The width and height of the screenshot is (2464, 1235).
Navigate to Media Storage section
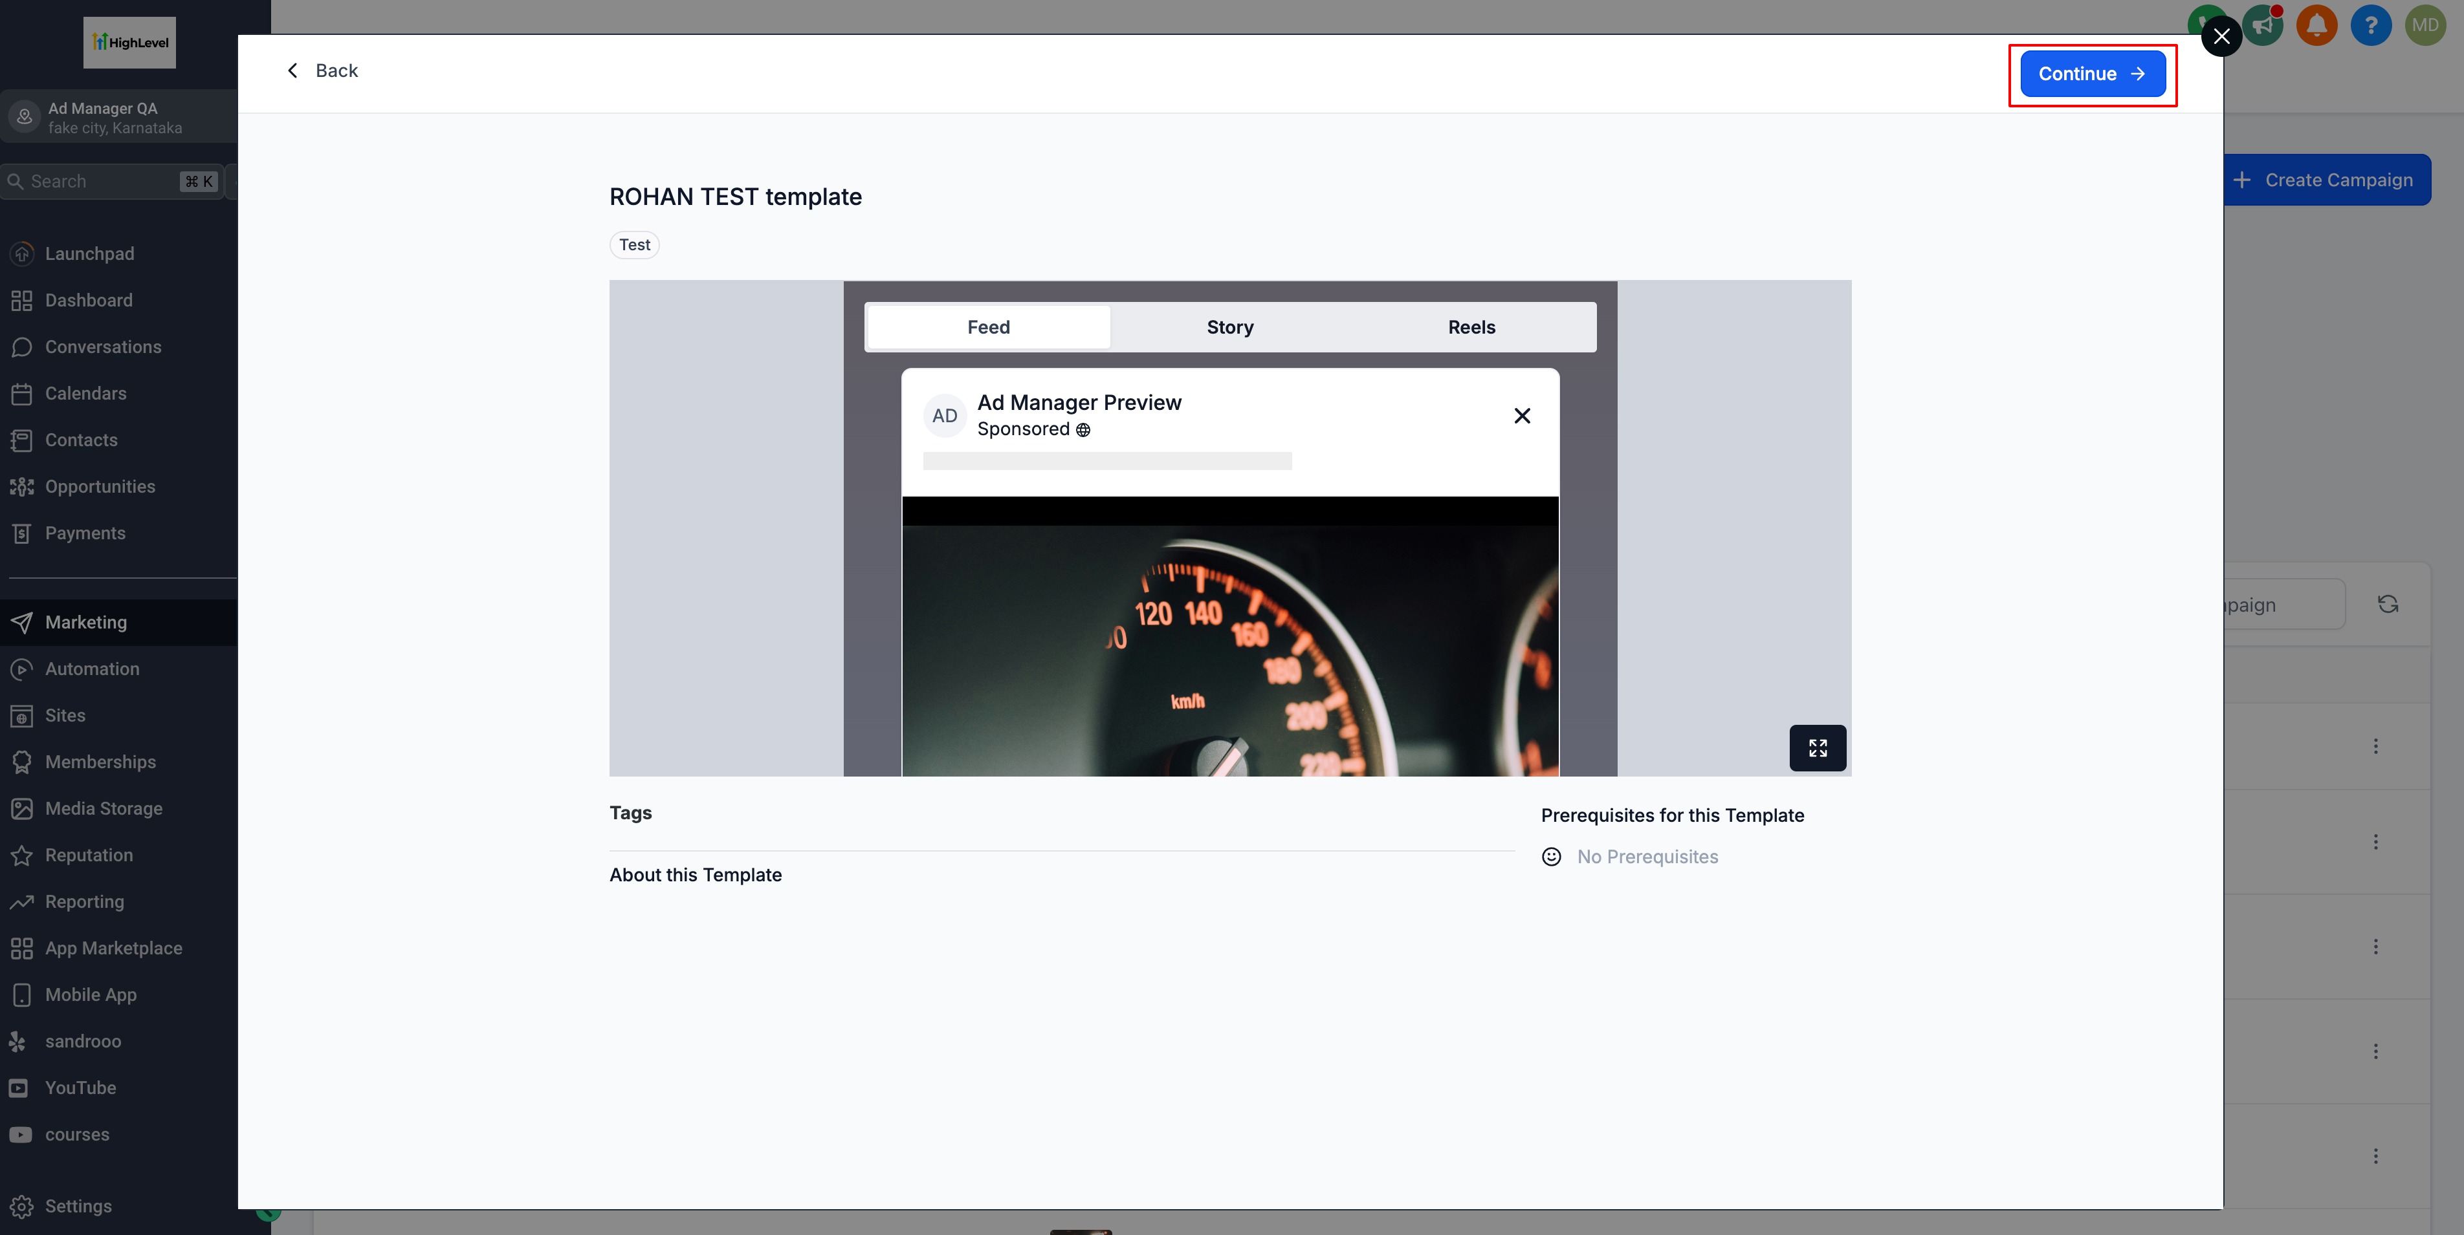pos(104,809)
